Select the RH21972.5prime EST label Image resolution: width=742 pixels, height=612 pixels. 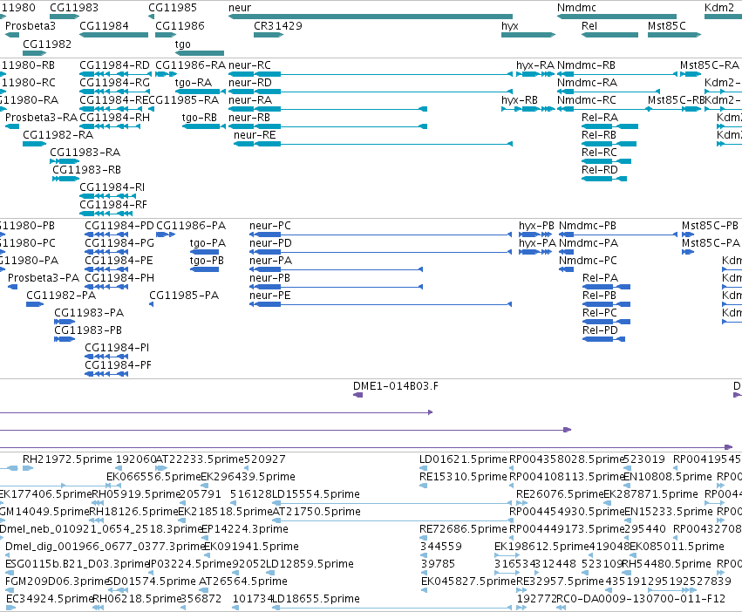[x=68, y=459]
